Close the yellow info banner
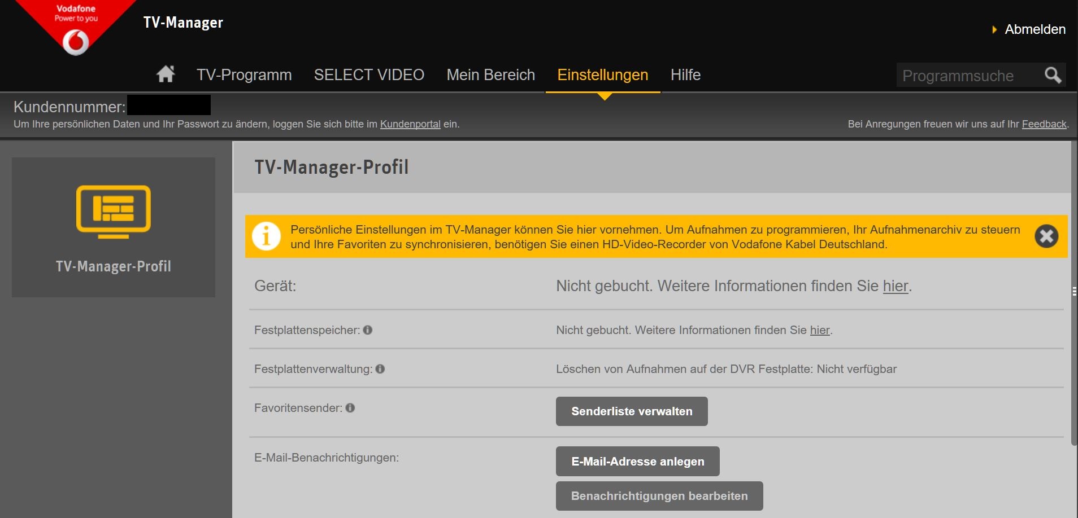This screenshot has width=1078, height=518. pyautogui.click(x=1046, y=236)
